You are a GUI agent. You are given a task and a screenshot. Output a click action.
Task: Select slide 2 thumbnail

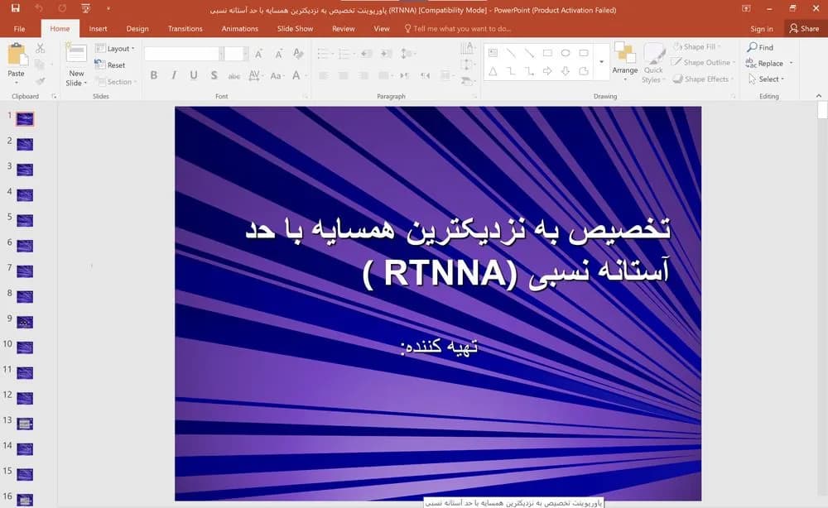25,144
